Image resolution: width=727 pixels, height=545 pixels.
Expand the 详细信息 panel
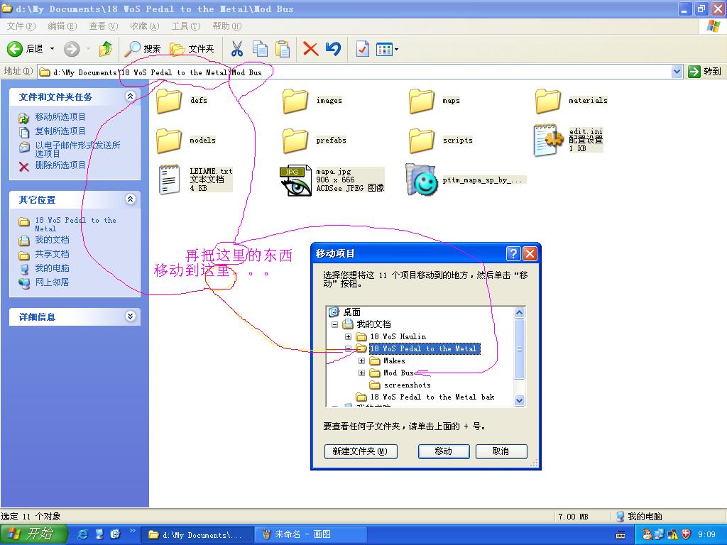(x=131, y=316)
